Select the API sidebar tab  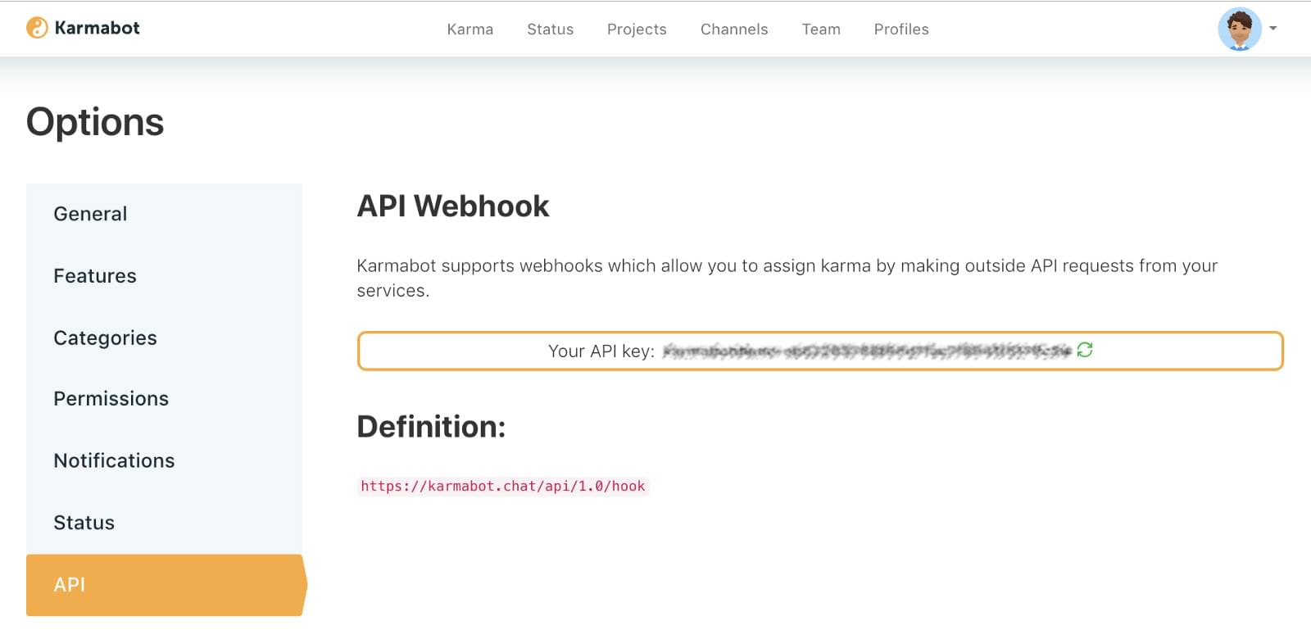tap(166, 585)
